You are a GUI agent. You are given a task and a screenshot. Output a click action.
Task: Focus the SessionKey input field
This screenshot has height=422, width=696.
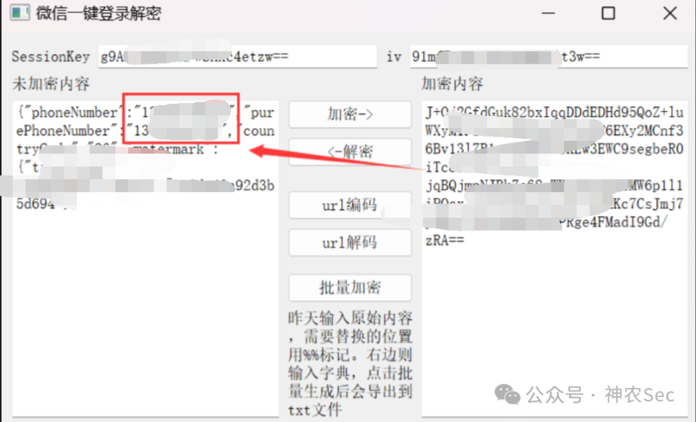(x=237, y=56)
